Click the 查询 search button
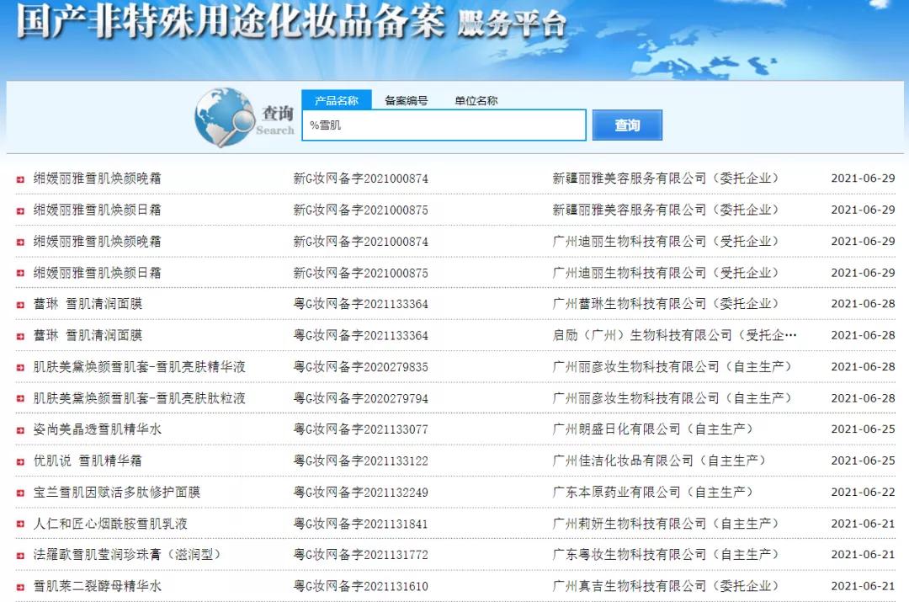 pos(627,125)
